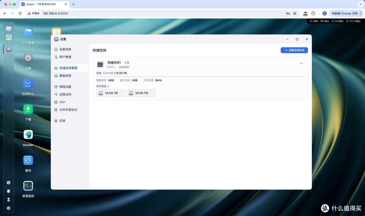Show desktop via monitor icon in dock
The height and width of the screenshot is (216, 365).
9,29
